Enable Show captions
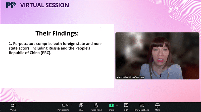The image size is (201, 112). (x=142, y=105)
